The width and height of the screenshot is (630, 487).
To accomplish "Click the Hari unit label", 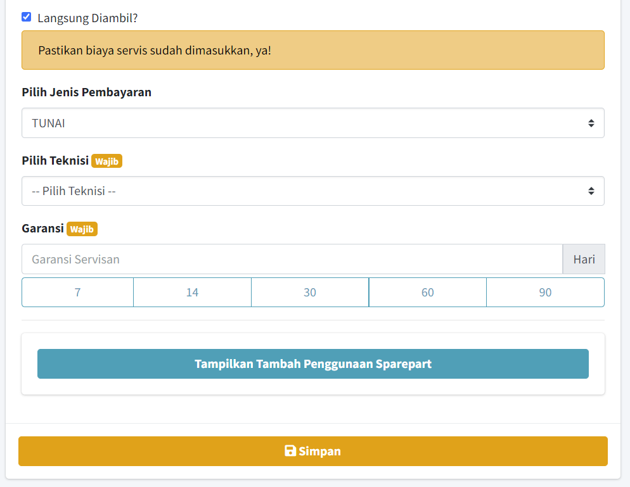I will point(584,259).
